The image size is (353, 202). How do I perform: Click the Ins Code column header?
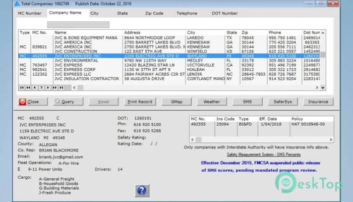point(225,119)
